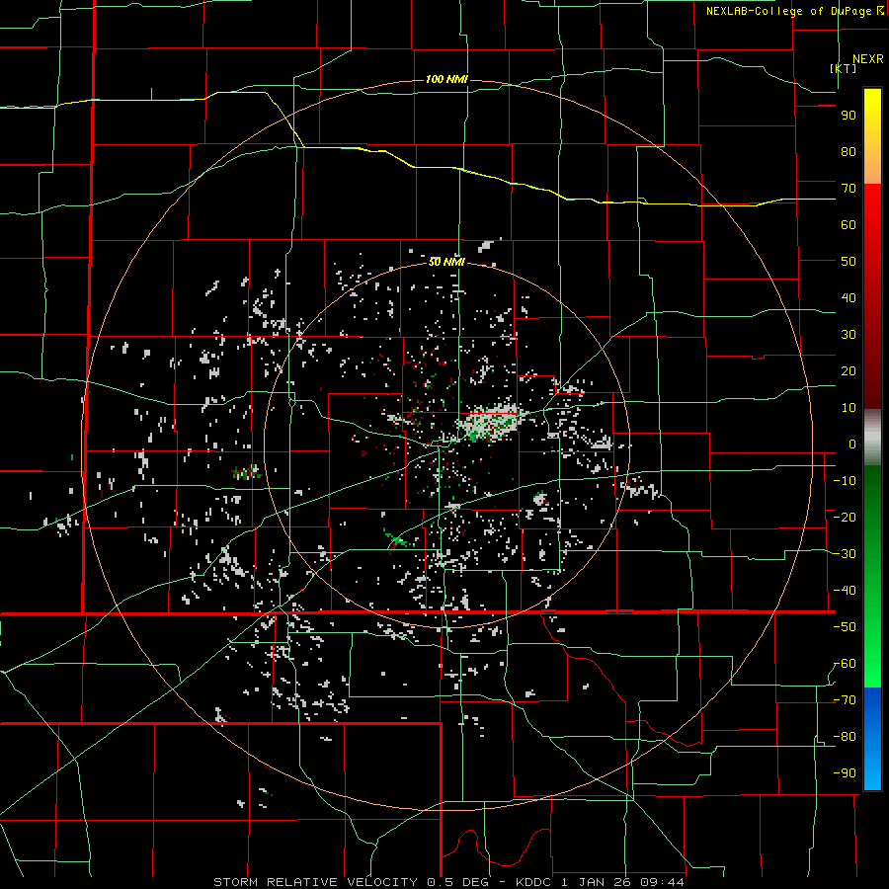This screenshot has width=889, height=889.
Task: Click the -90 value on velocity scale
Action: click(845, 773)
